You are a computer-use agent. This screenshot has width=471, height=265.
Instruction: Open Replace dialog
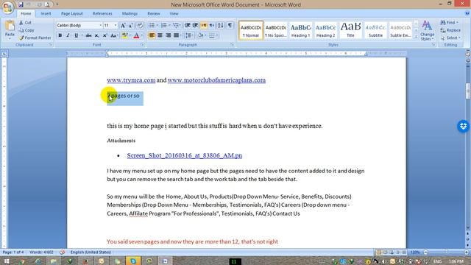click(450, 30)
